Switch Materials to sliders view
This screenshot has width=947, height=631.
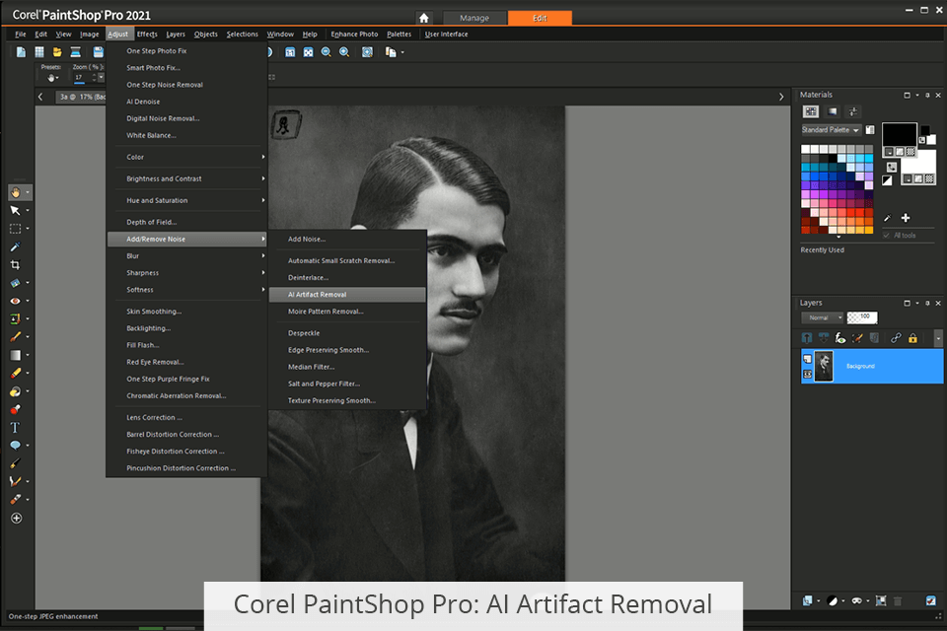852,111
